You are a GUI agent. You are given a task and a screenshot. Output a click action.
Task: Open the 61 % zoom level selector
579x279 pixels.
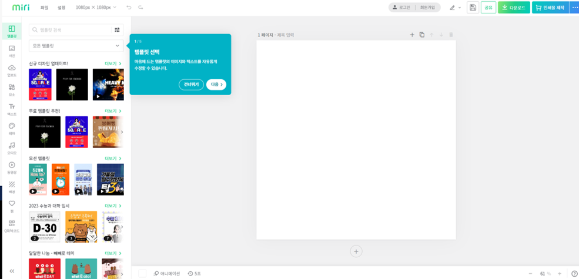point(545,274)
